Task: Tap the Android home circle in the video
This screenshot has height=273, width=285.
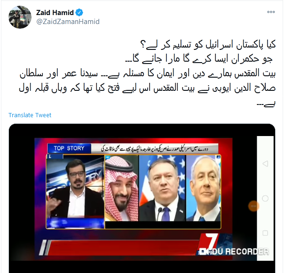Action: [x=265, y=198]
